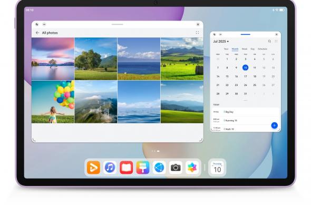Click calendar window blue drag handle
Screen dimensions: 311x205
245,34
